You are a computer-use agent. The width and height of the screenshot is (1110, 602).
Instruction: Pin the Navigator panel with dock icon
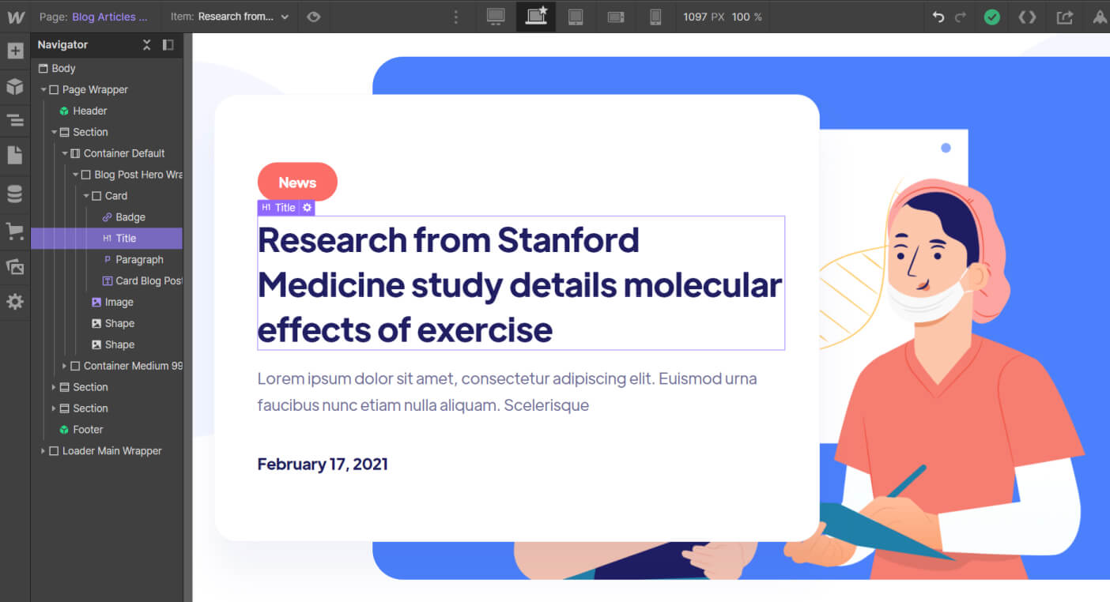(x=168, y=45)
